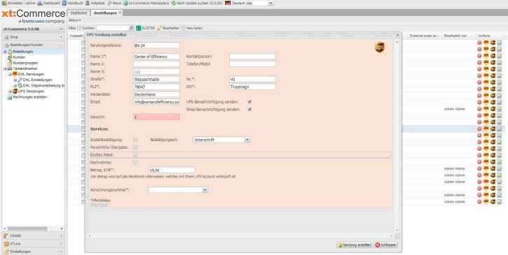Select Bestellungen in the sidebar tree
Image resolution: width=508 pixels, height=255 pixels.
click(22, 52)
